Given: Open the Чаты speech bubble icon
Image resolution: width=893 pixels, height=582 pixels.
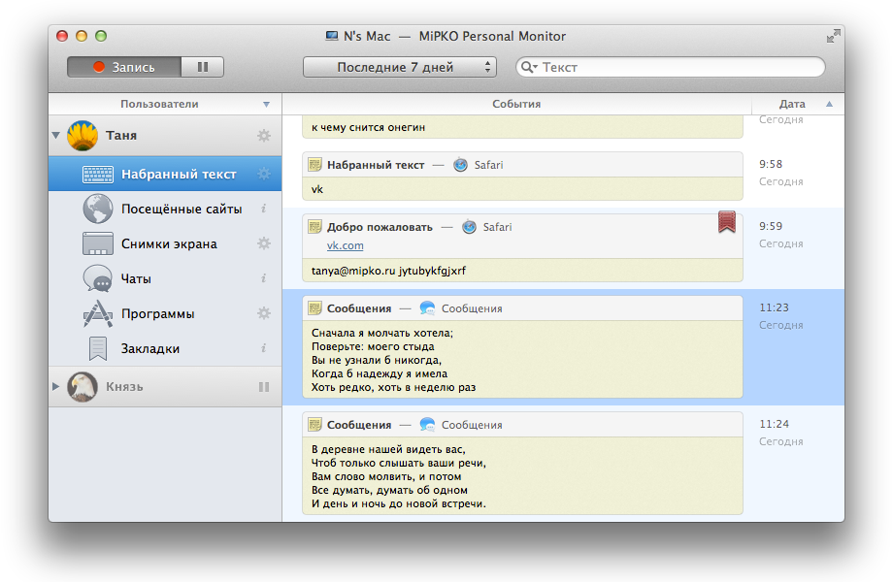Looking at the screenshot, I should 97,278.
